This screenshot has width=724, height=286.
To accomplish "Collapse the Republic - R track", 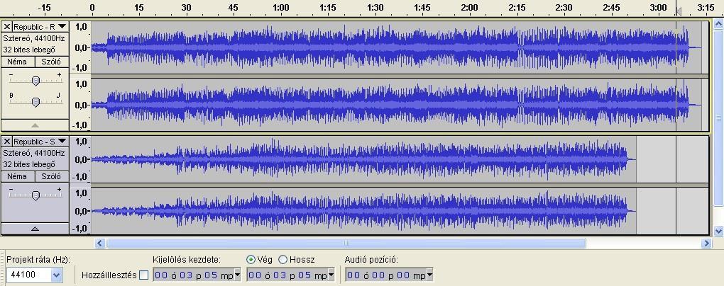I will coord(35,125).
